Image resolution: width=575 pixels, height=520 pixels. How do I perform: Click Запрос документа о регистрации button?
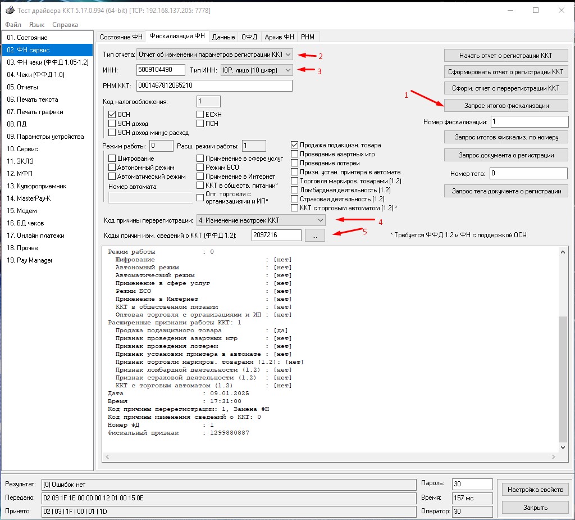(x=506, y=155)
